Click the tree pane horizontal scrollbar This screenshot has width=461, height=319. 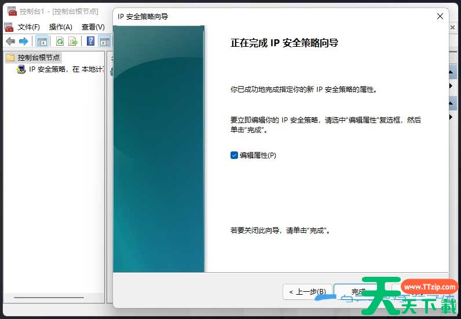pos(49,298)
